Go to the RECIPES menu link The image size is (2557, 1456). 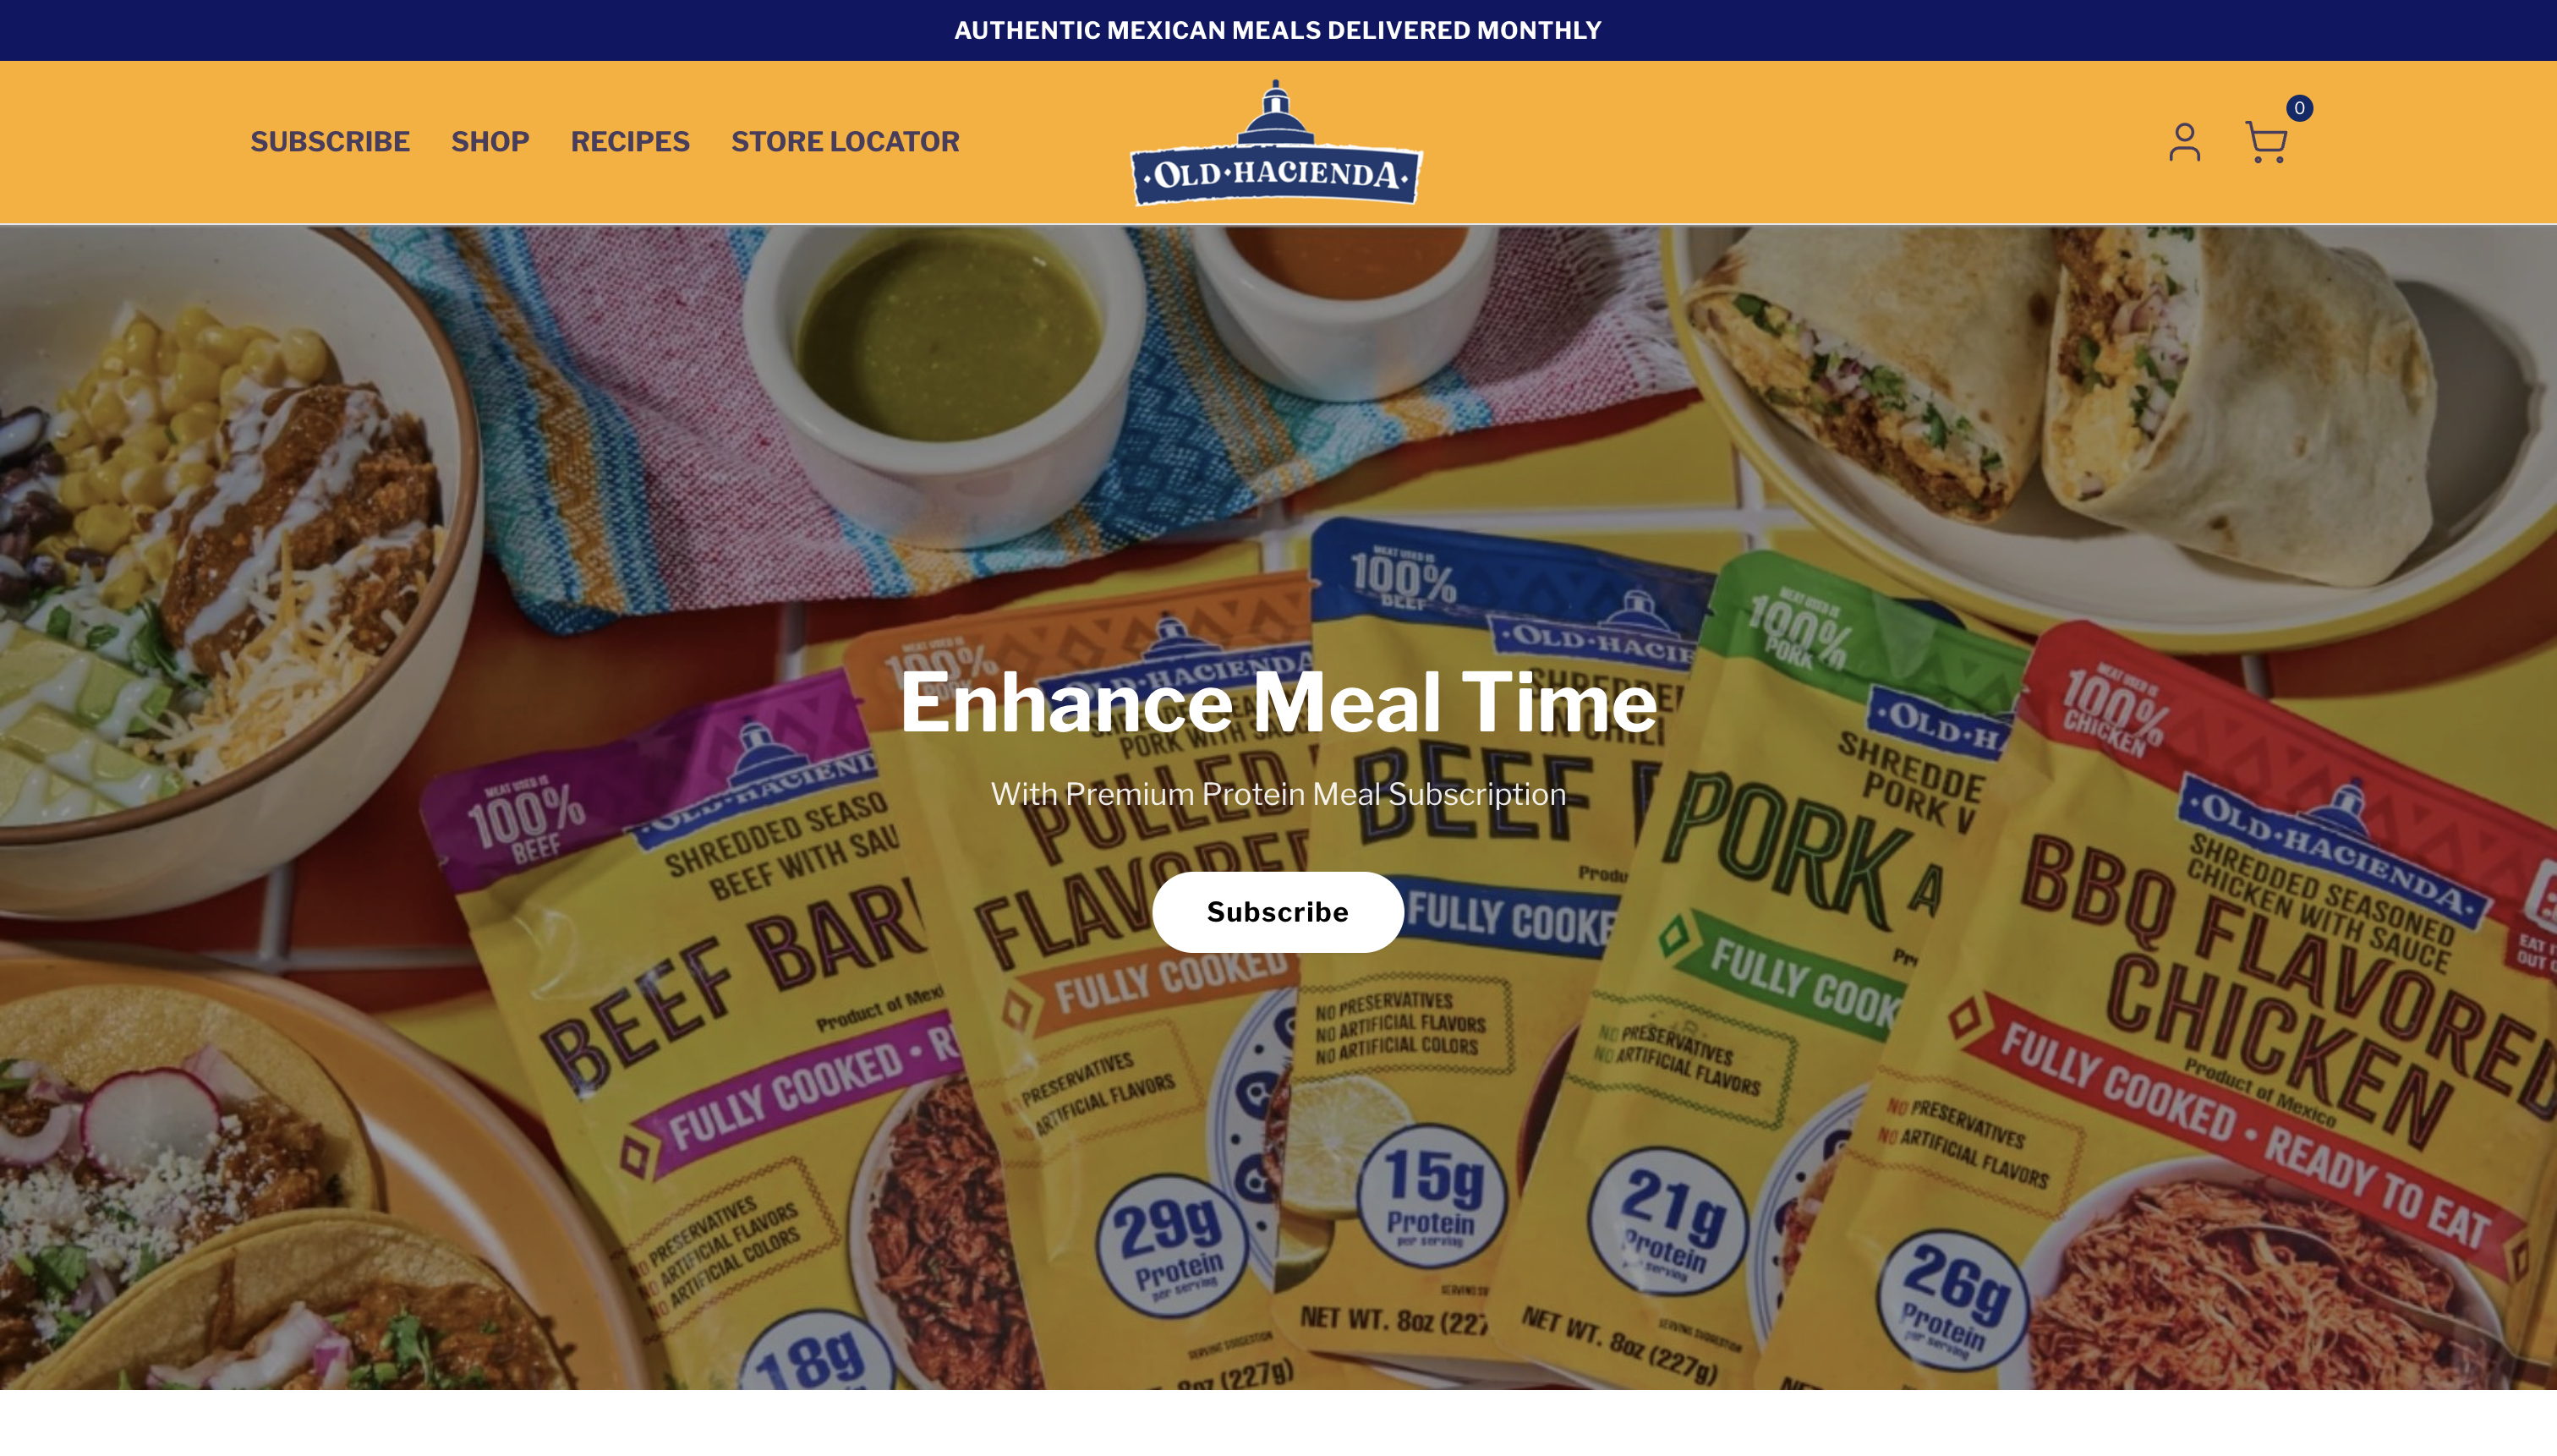pyautogui.click(x=630, y=142)
